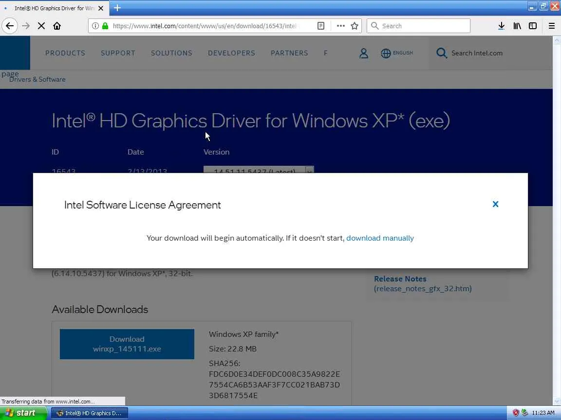The width and height of the screenshot is (561, 420).
Task: Show site information icon in address bar
Action: [95, 26]
